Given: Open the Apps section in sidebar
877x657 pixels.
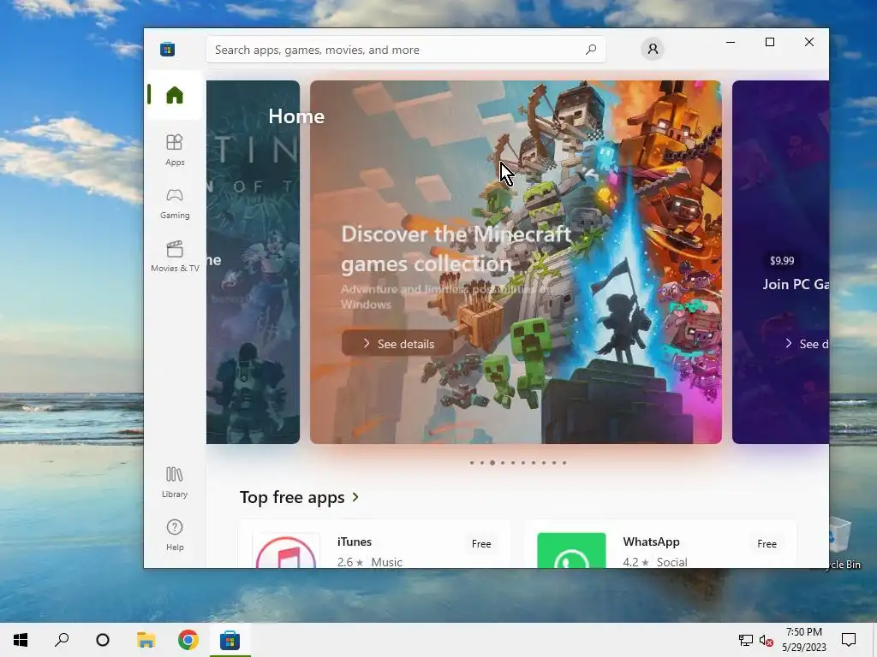Looking at the screenshot, I should tap(175, 150).
